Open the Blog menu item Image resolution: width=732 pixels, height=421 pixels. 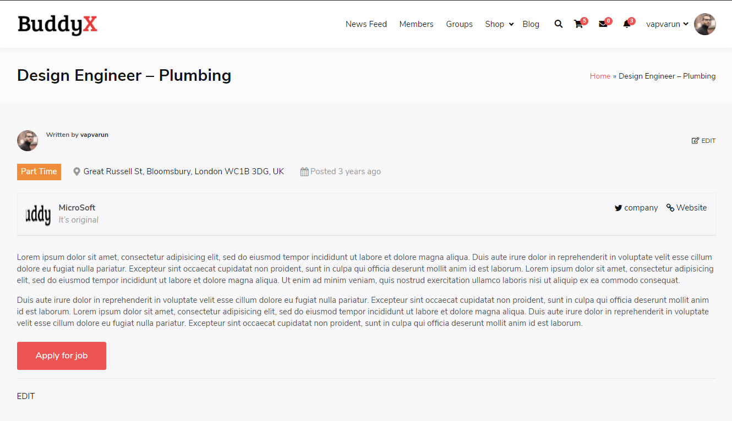click(x=531, y=24)
